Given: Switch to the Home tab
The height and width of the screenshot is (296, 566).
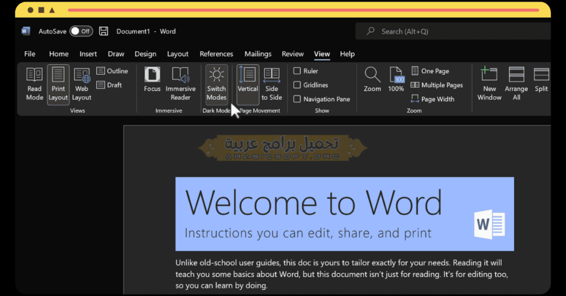Looking at the screenshot, I should (59, 54).
